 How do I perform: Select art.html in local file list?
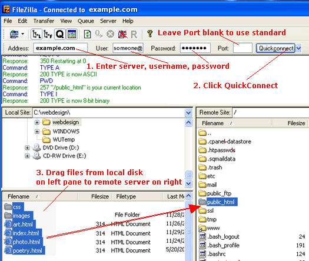[23, 225]
